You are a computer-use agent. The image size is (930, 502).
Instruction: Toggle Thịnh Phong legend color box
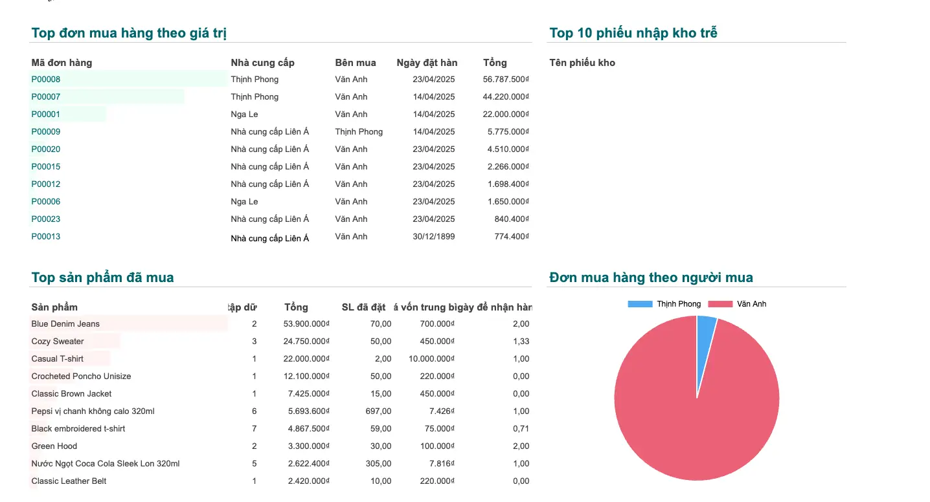(640, 304)
